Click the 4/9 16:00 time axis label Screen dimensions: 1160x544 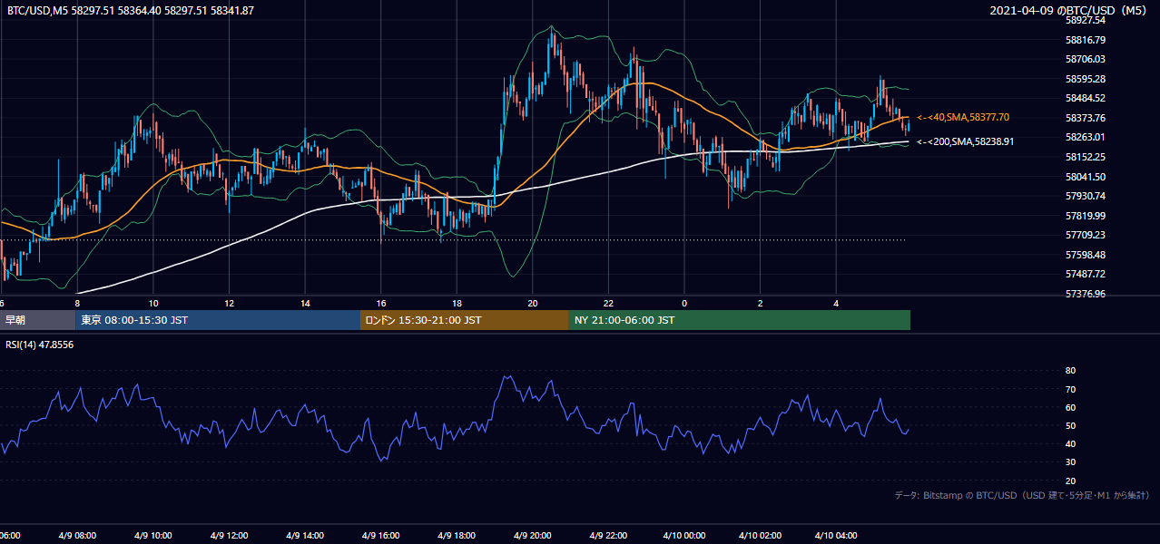pyautogui.click(x=381, y=536)
